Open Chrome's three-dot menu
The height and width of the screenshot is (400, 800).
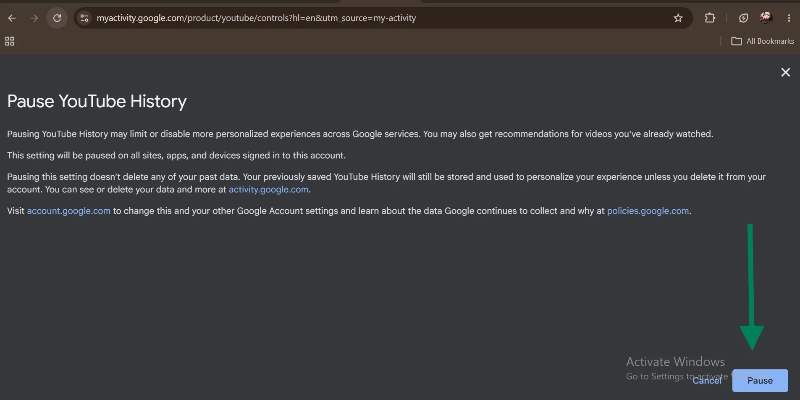pyautogui.click(x=789, y=18)
